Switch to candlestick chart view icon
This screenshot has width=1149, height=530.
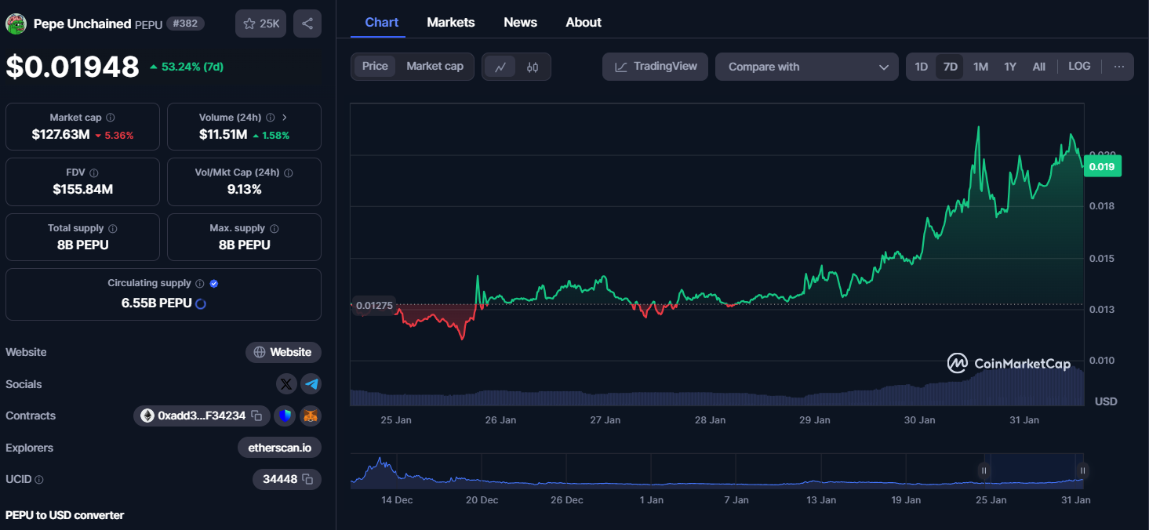pos(533,67)
